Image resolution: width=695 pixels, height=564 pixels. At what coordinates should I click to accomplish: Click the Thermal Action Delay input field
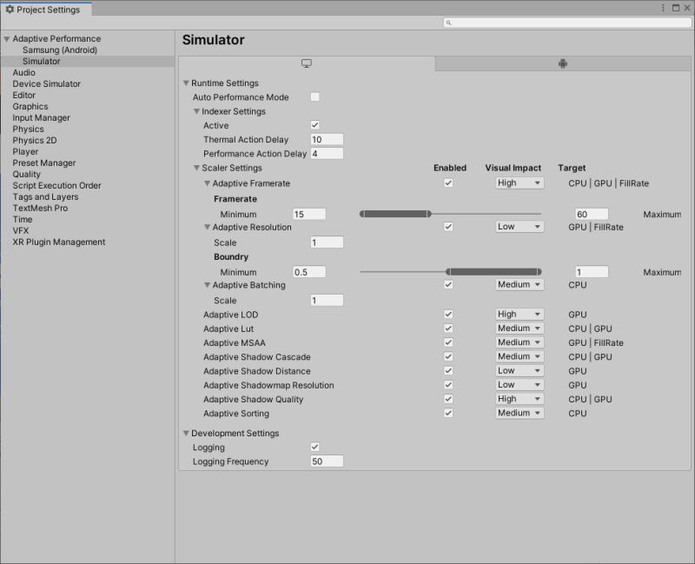tap(326, 139)
